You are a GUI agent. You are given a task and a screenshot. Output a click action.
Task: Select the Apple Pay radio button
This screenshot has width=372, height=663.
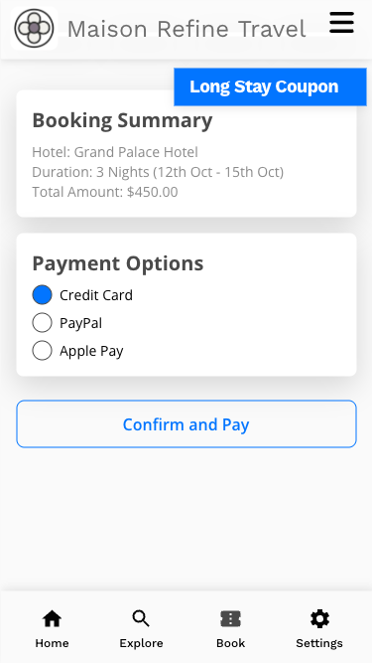[x=43, y=351]
